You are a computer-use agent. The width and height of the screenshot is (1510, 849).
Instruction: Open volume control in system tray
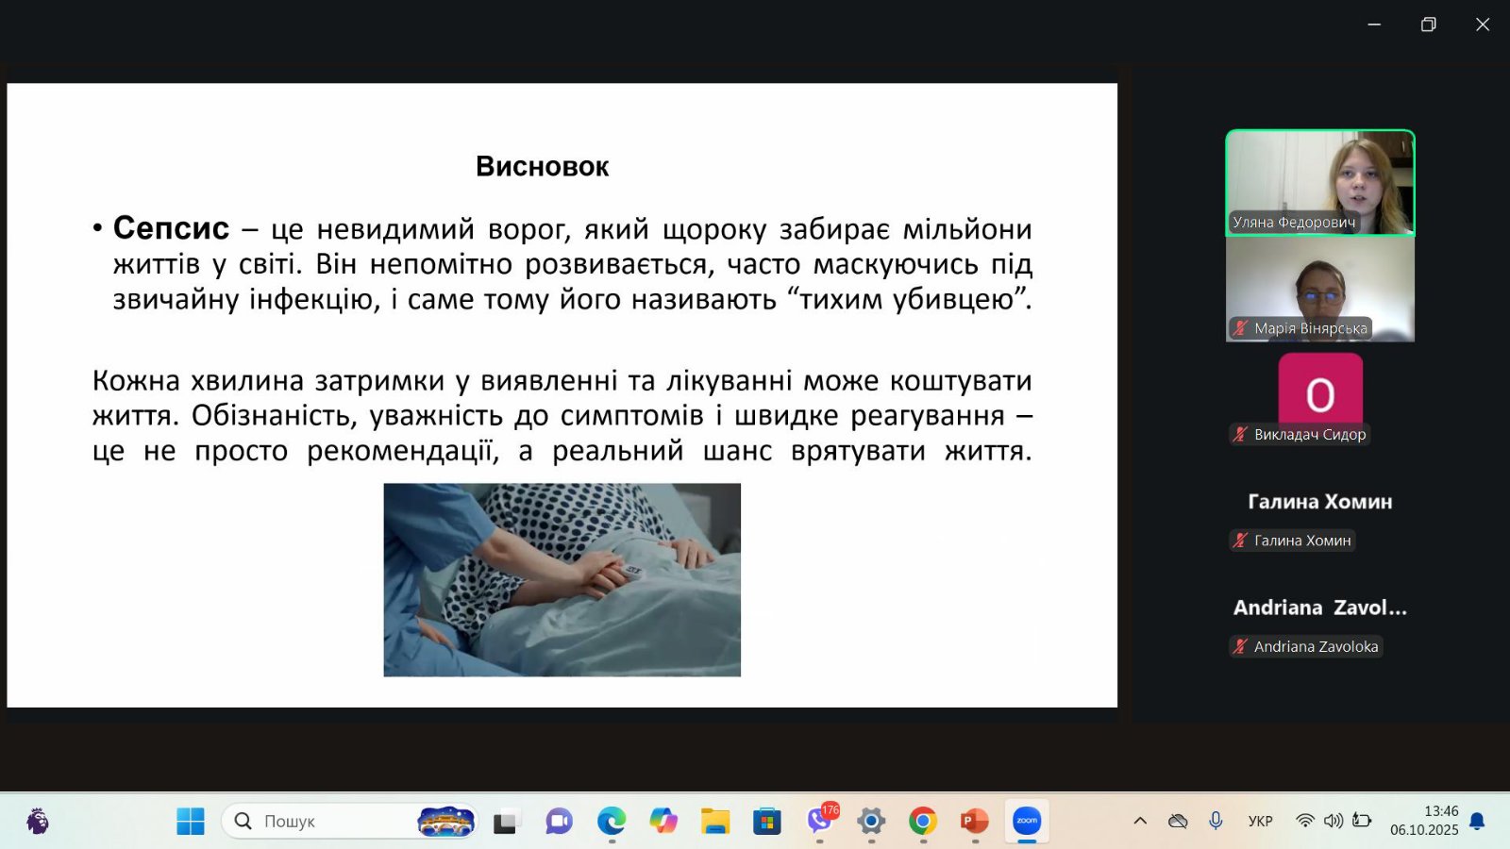click(x=1333, y=821)
